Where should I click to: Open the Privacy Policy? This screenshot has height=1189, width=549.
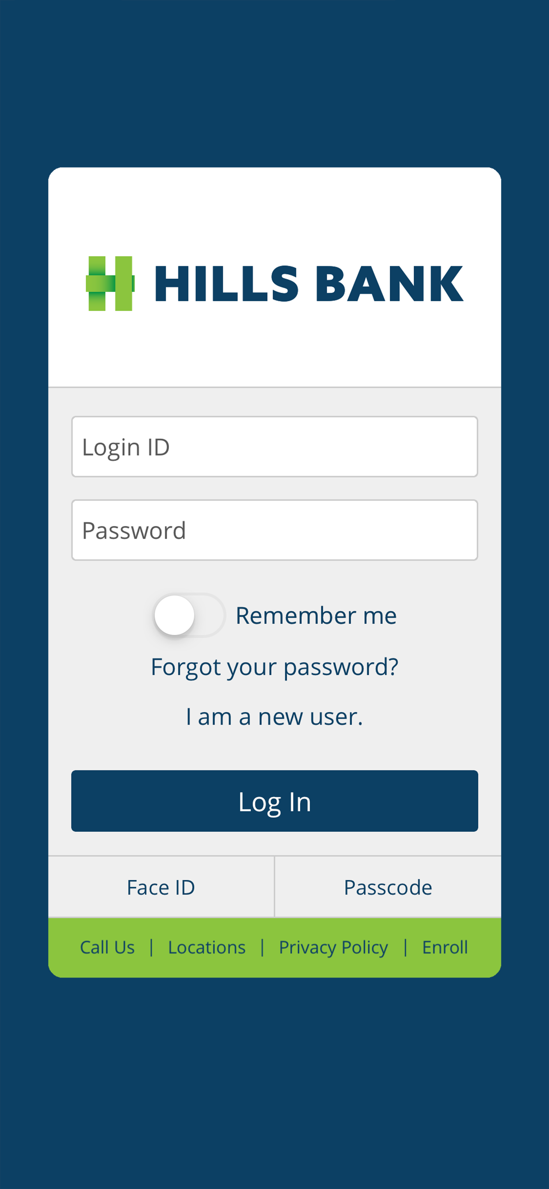(x=333, y=947)
